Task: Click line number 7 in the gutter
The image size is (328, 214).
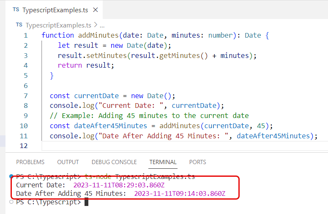Action: [x=26, y=96]
